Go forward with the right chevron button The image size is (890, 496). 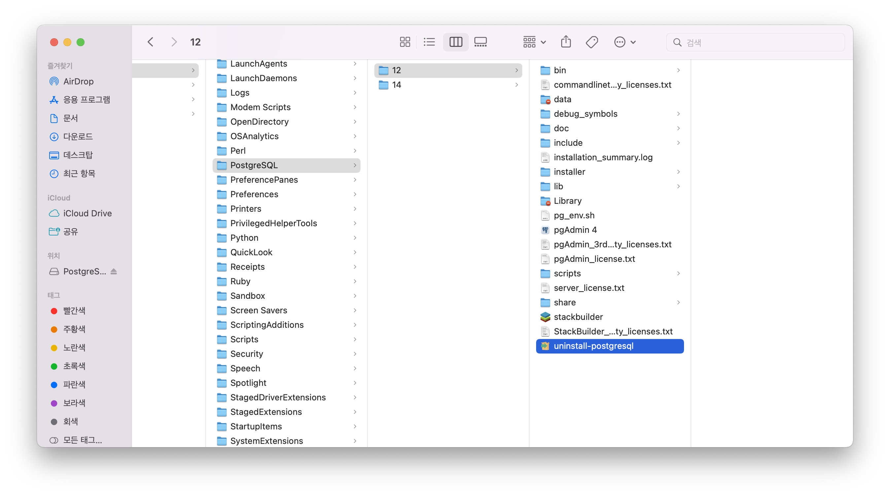coord(174,42)
